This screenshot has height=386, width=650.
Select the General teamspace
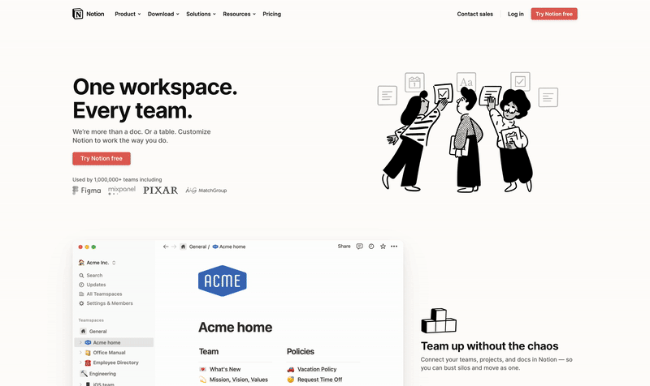pyautogui.click(x=97, y=332)
